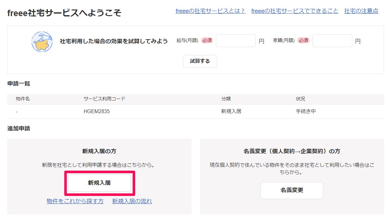
Task: Click the 追加申請 section heading
Action: point(19,129)
